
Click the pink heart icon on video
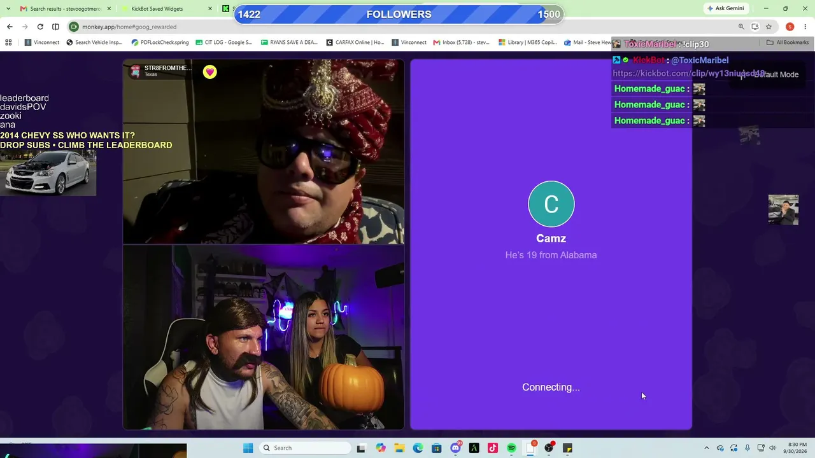coord(209,72)
